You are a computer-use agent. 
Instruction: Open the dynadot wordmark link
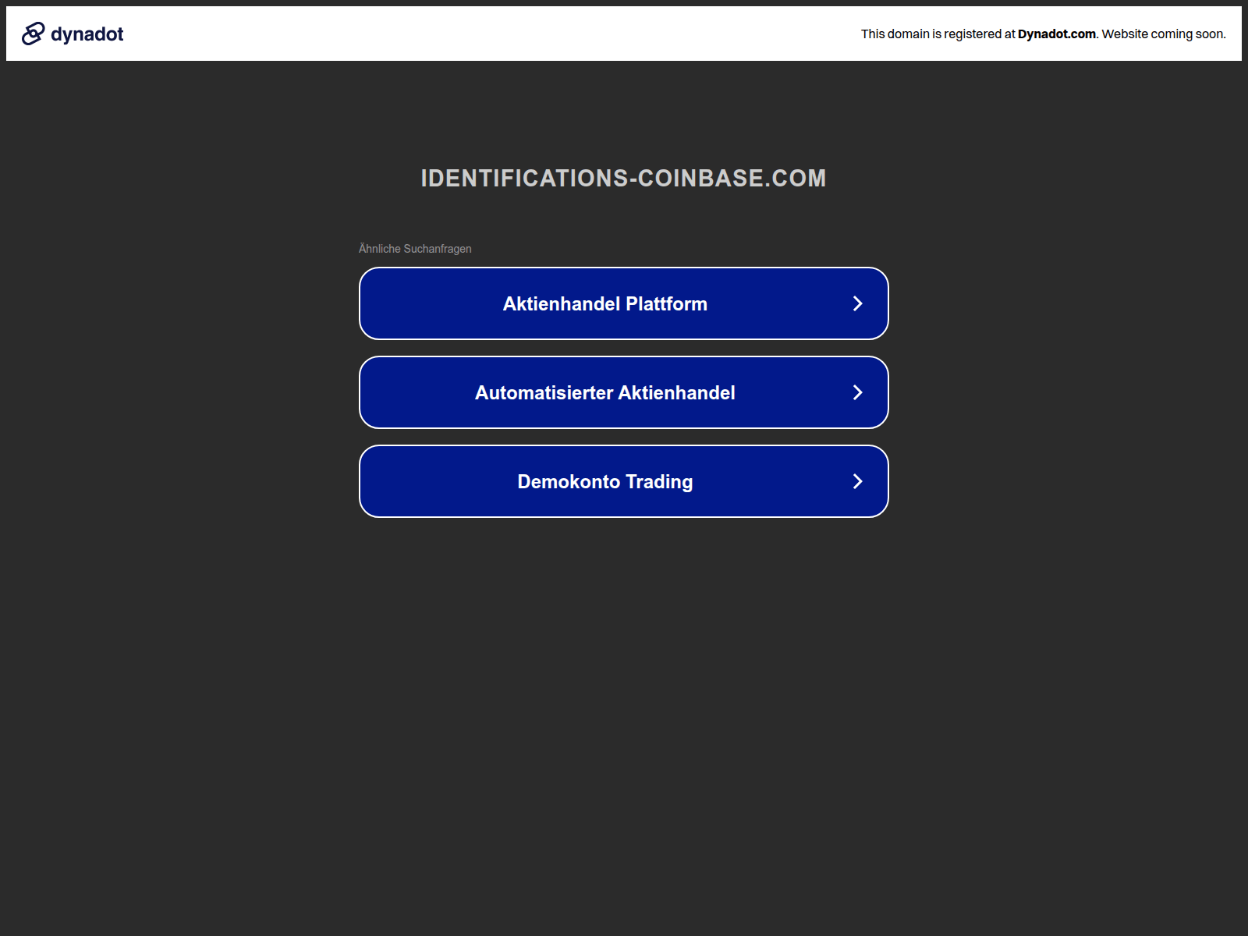point(87,34)
